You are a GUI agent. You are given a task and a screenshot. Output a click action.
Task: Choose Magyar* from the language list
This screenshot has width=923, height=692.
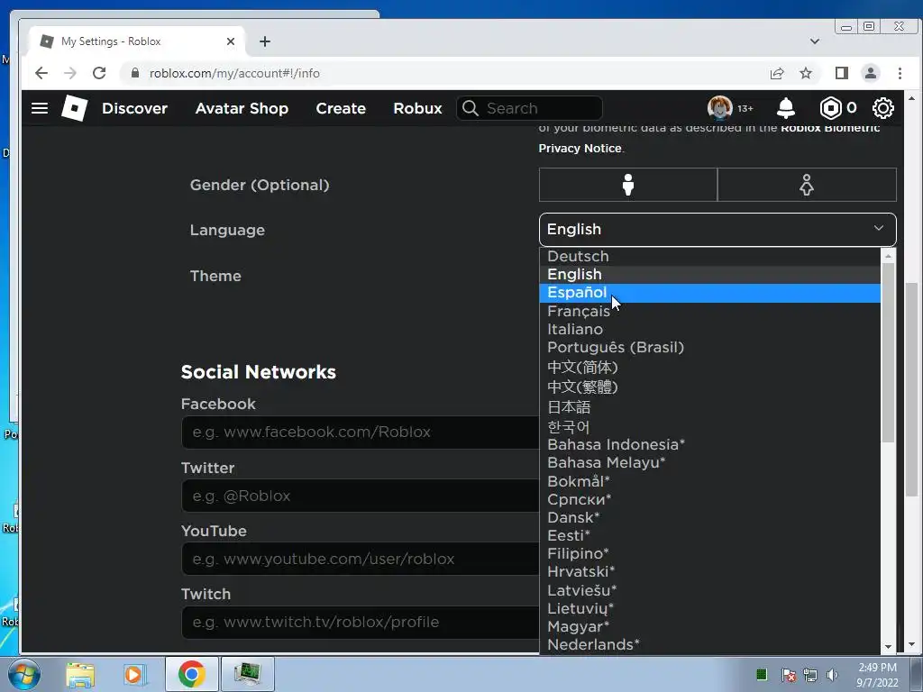click(710, 627)
